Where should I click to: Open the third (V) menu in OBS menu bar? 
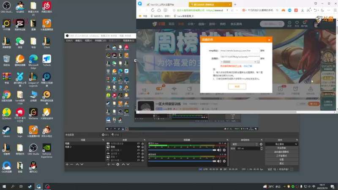[x=88, y=41]
